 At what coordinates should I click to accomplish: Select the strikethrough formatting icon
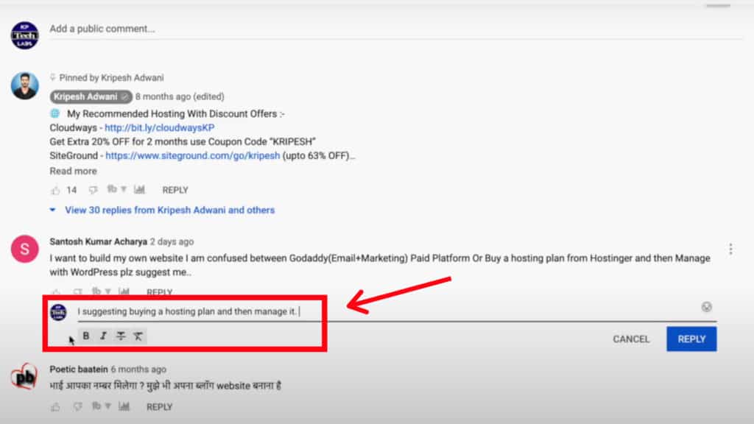pos(120,336)
